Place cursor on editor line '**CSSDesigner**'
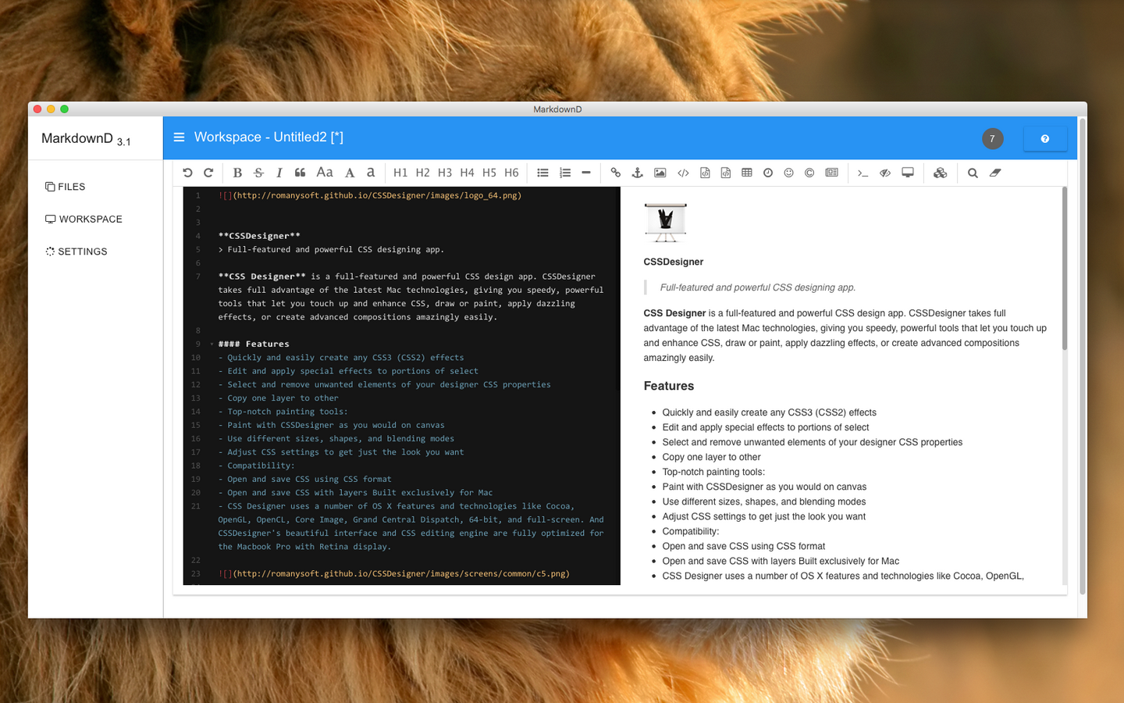This screenshot has height=703, width=1124. (x=259, y=236)
